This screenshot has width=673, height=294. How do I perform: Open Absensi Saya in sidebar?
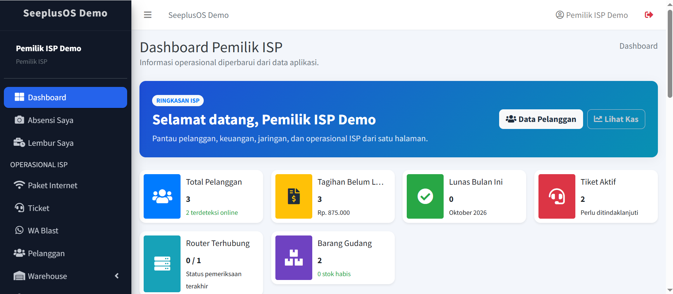click(65, 120)
